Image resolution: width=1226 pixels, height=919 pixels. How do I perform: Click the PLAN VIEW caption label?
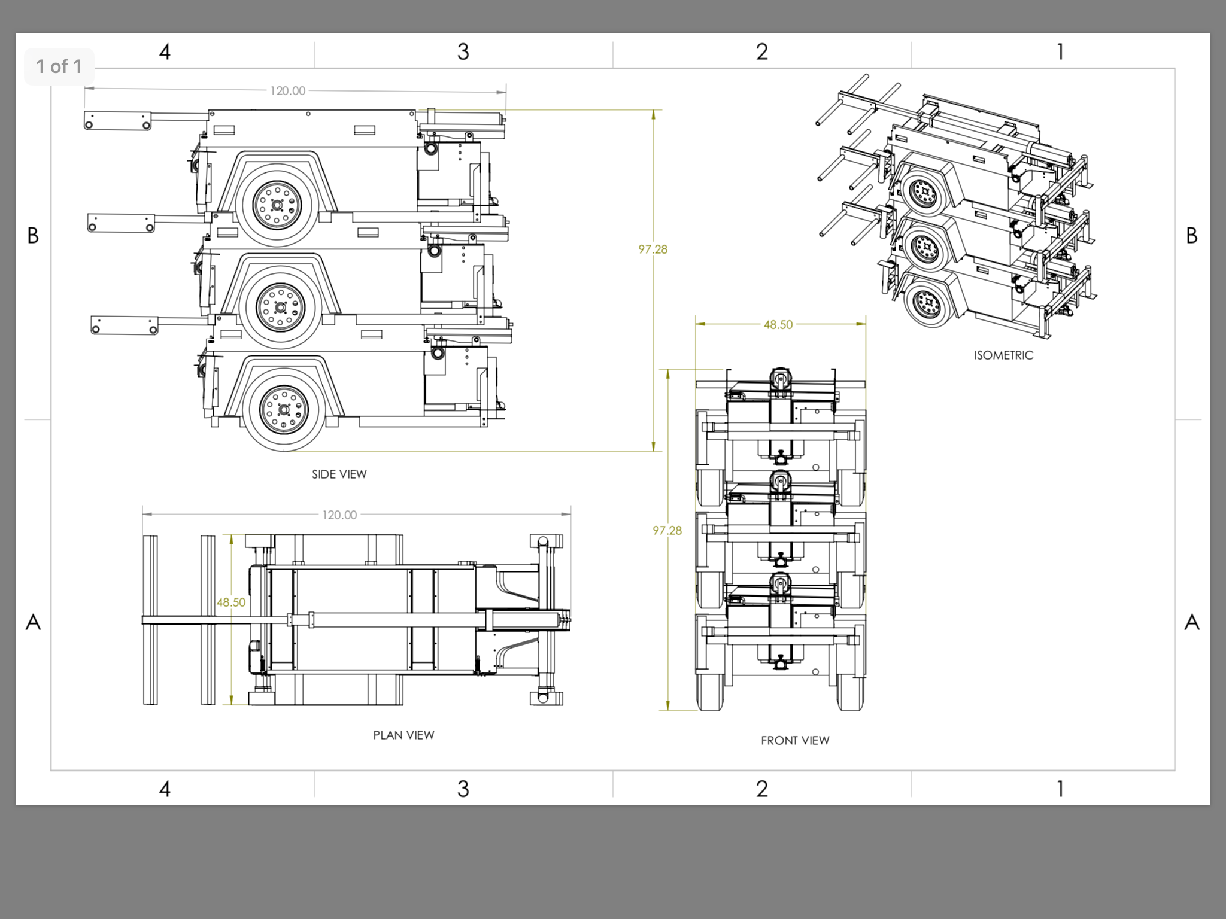point(403,735)
